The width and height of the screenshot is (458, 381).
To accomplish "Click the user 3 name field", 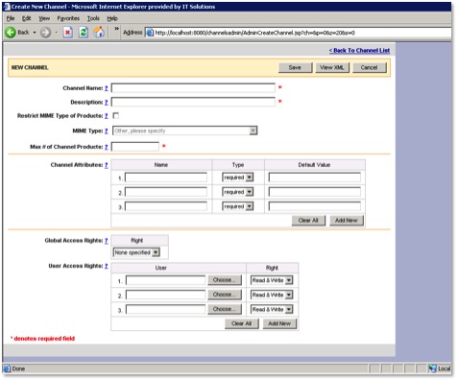I will [x=165, y=309].
